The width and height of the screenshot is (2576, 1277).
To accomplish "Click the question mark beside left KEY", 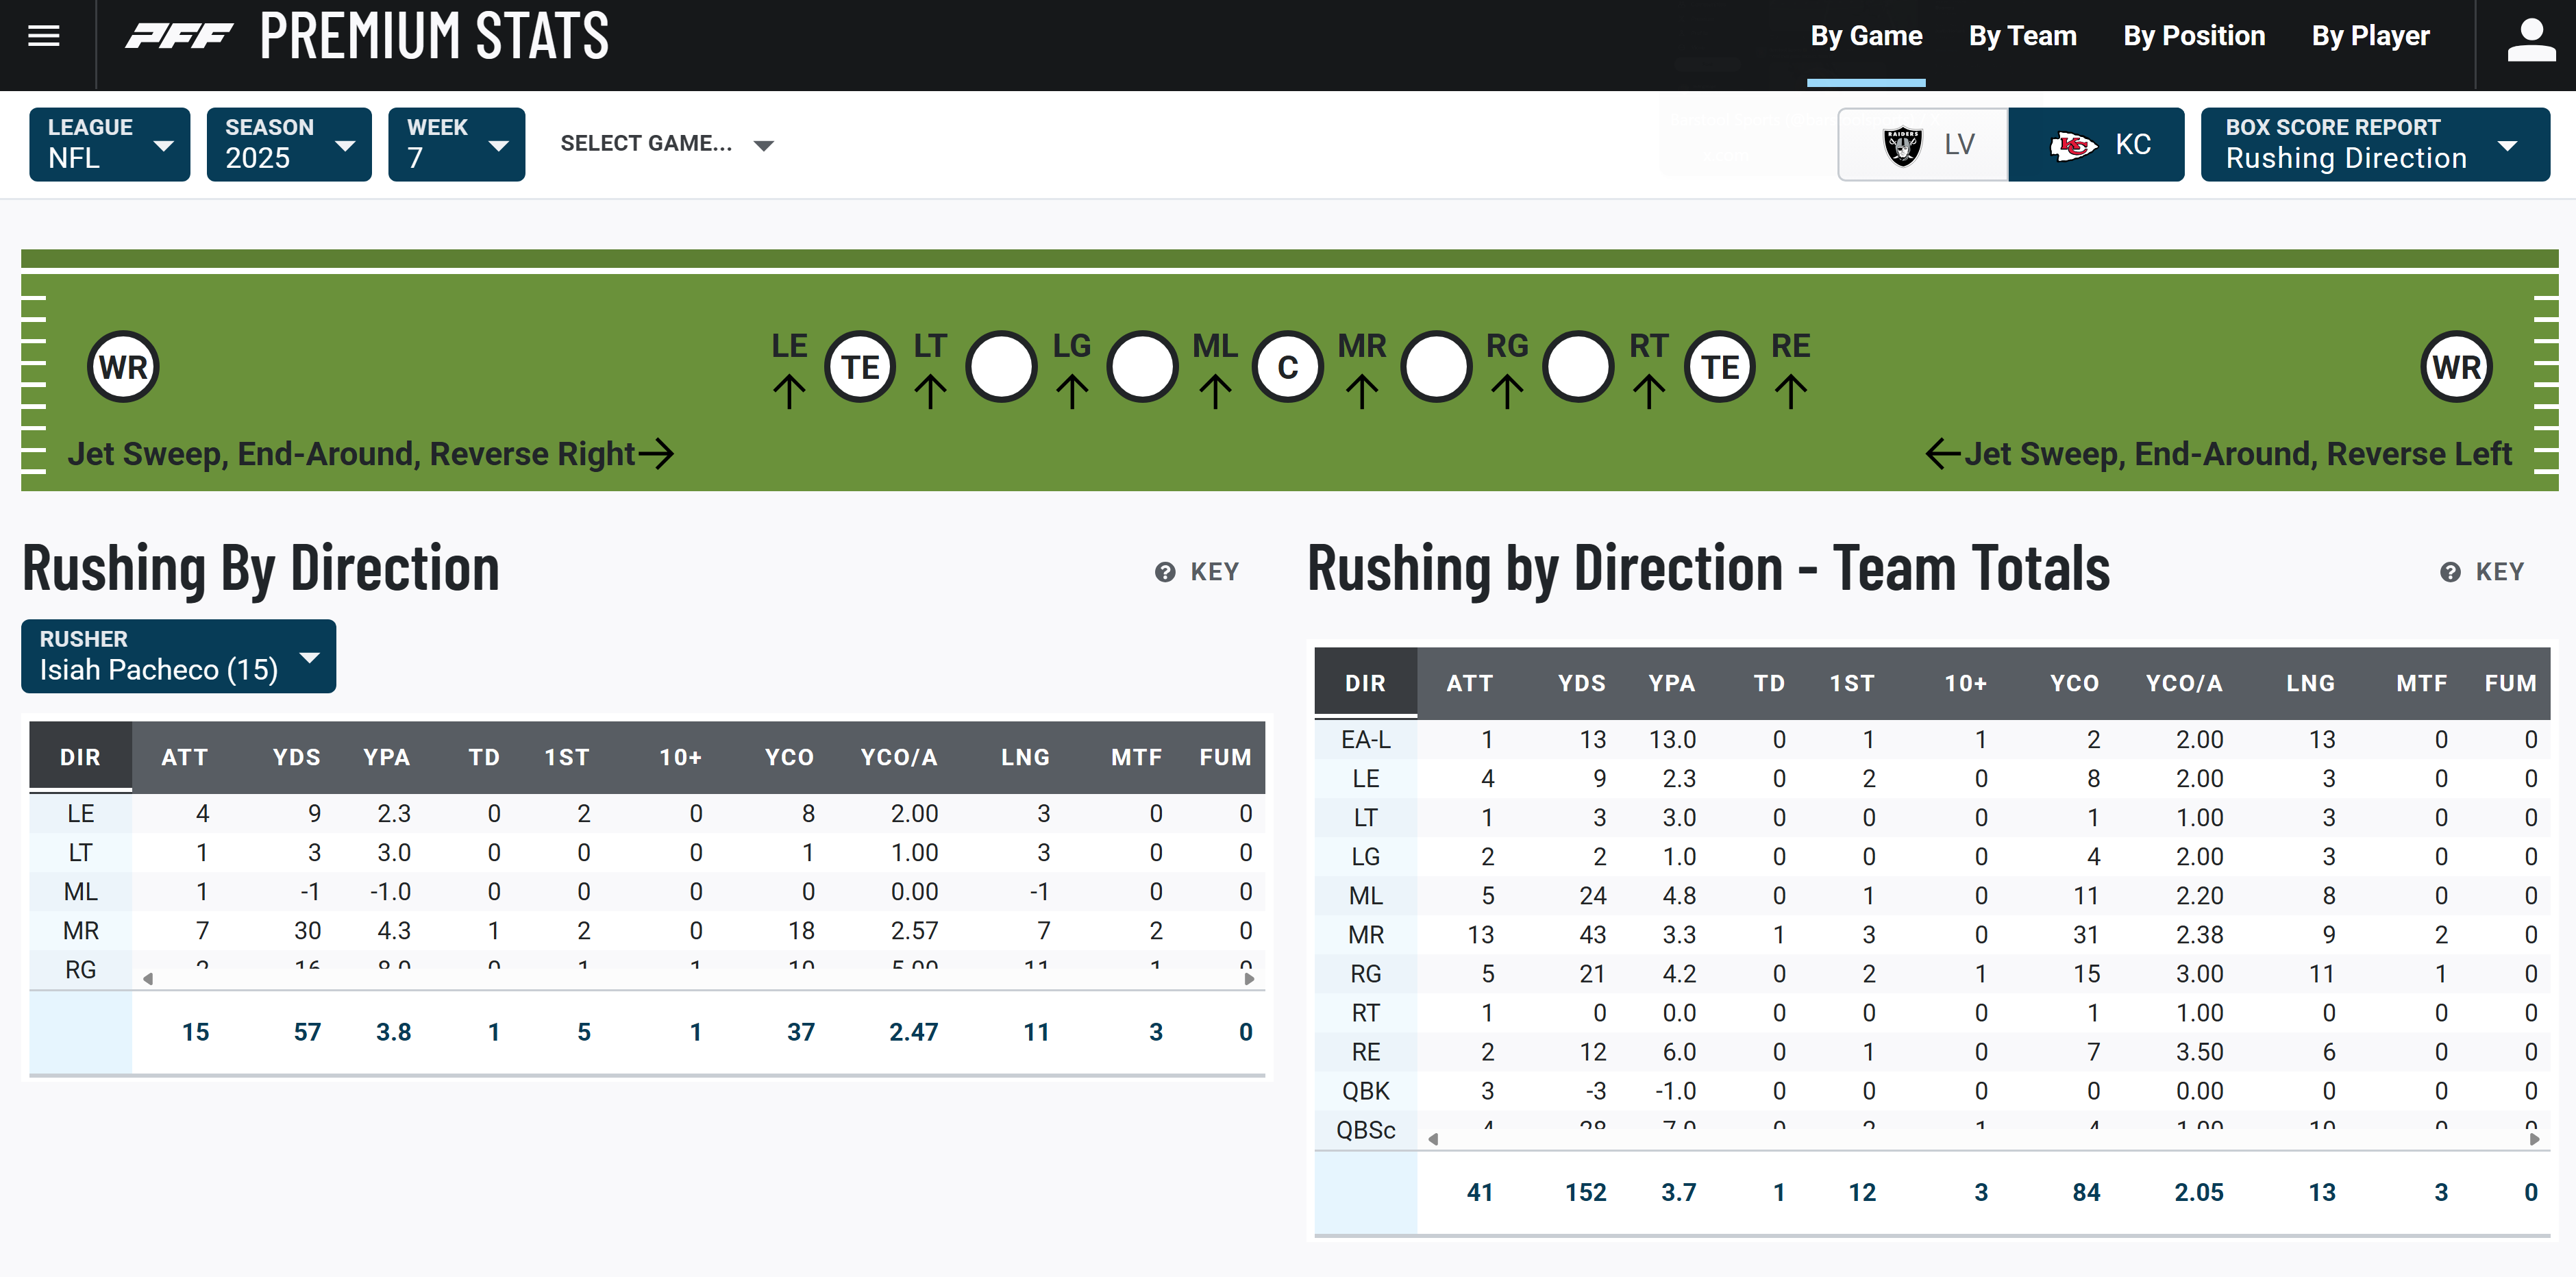I will tap(1165, 572).
